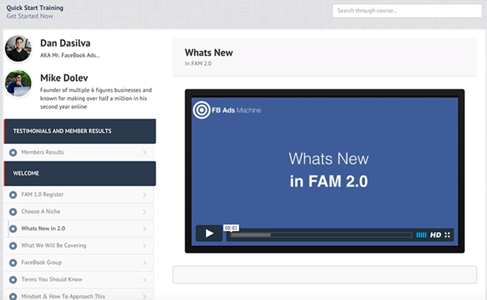
Task: Click the chevron next to Terms You Should Know
Action: pos(144,280)
